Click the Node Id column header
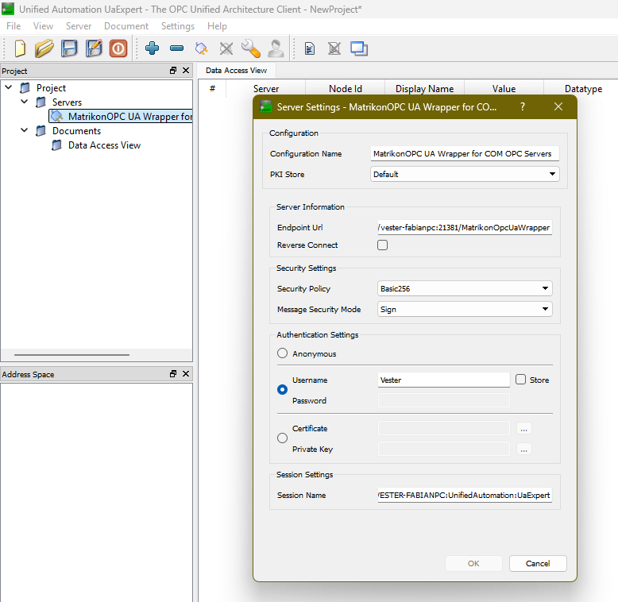The image size is (618, 602). 346,89
